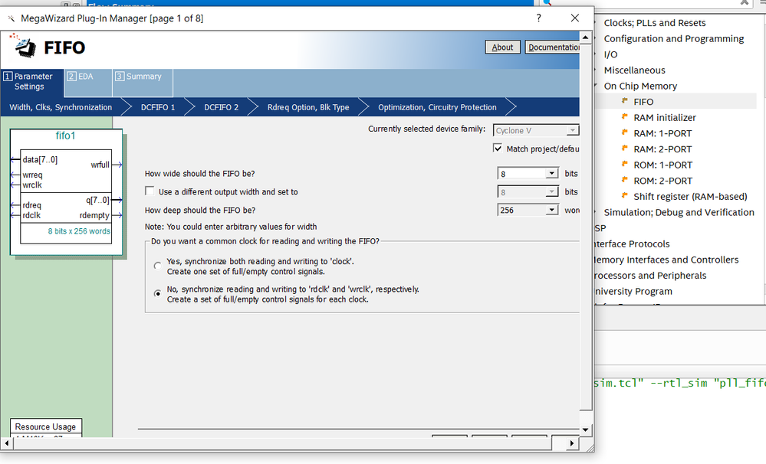Select the Miscellaneous category
This screenshot has height=464, width=766.
(x=635, y=70)
